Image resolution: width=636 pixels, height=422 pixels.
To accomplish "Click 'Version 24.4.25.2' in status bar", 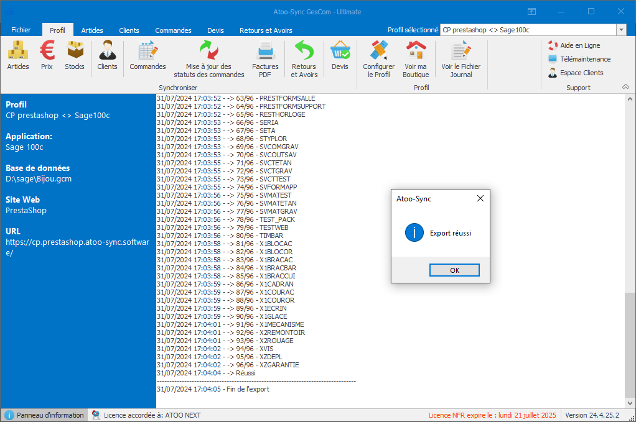I will pos(592,415).
